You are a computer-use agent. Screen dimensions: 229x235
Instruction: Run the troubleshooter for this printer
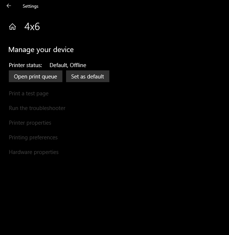pyautogui.click(x=37, y=108)
